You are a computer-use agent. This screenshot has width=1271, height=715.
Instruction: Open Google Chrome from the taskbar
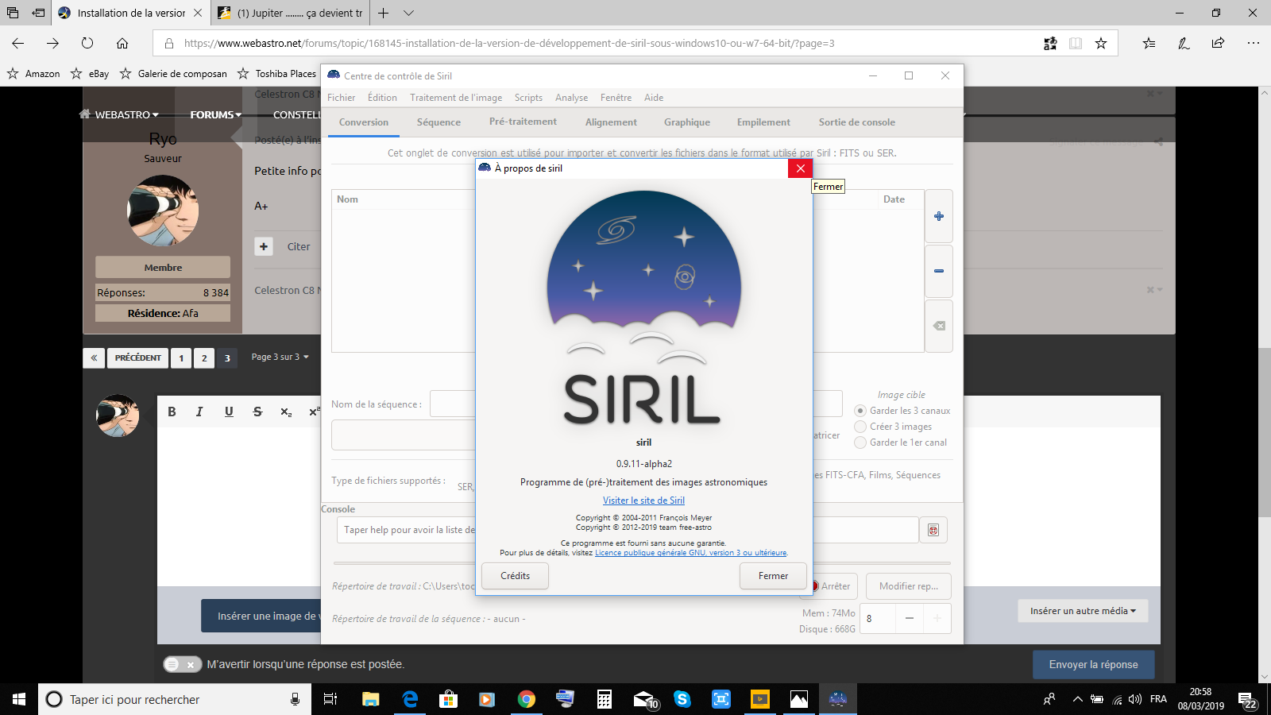[526, 699]
